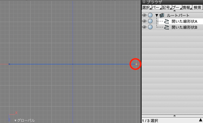Click the control point circled in red
The width and height of the screenshot is (203, 123).
(x=136, y=64)
